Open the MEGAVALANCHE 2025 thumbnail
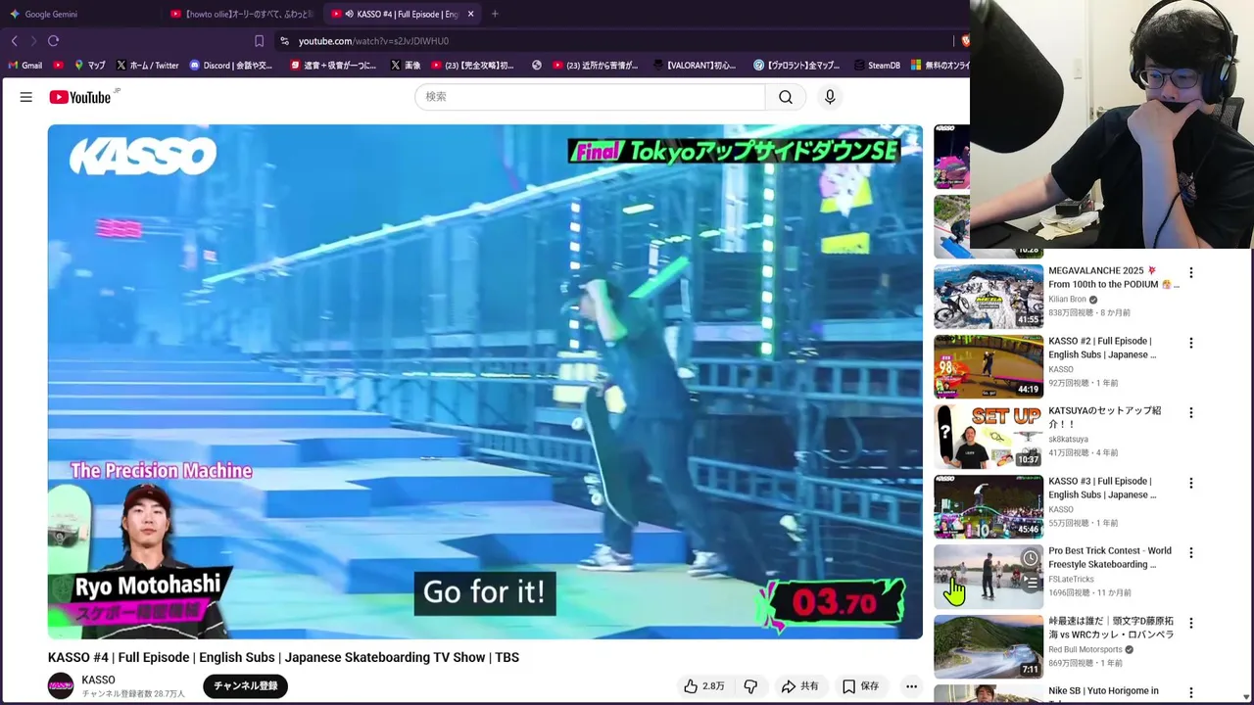 (x=989, y=296)
